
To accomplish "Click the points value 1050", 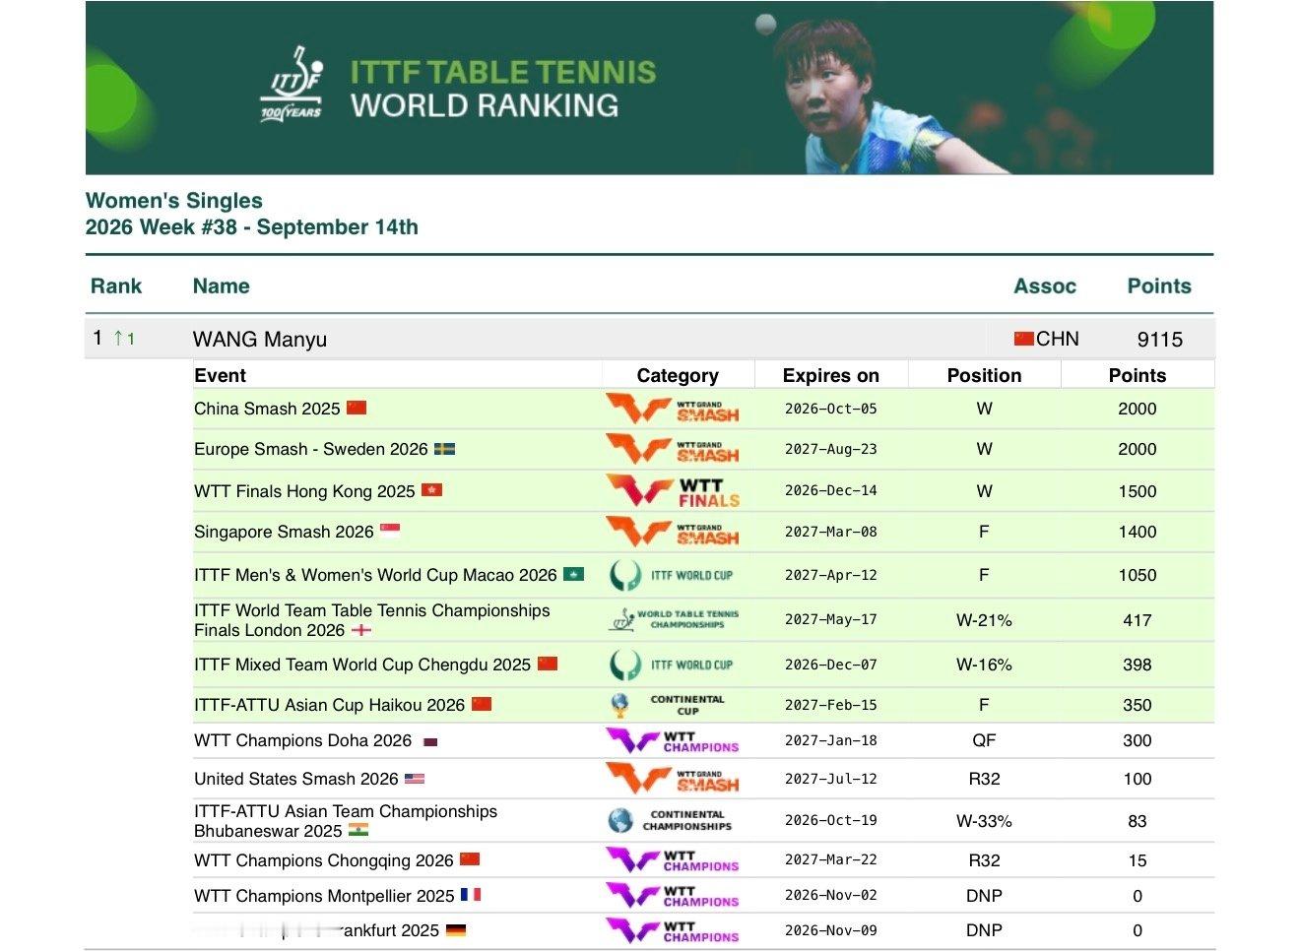I will [x=1137, y=575].
